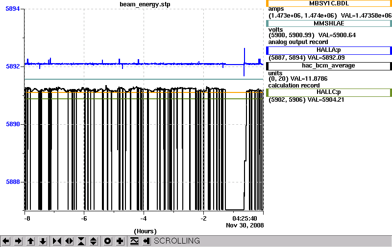
Task: Click the 5888 y-axis label
Action: 13,182
